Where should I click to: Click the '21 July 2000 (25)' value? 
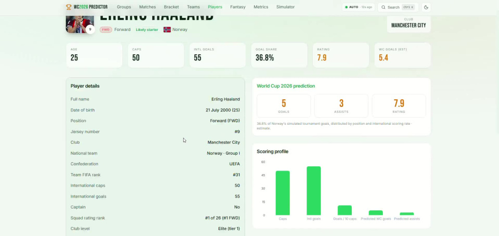pyautogui.click(x=223, y=110)
